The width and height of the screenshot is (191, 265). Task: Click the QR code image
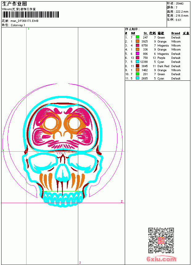point(161,240)
